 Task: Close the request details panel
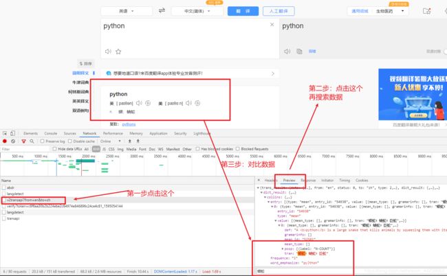(x=259, y=180)
